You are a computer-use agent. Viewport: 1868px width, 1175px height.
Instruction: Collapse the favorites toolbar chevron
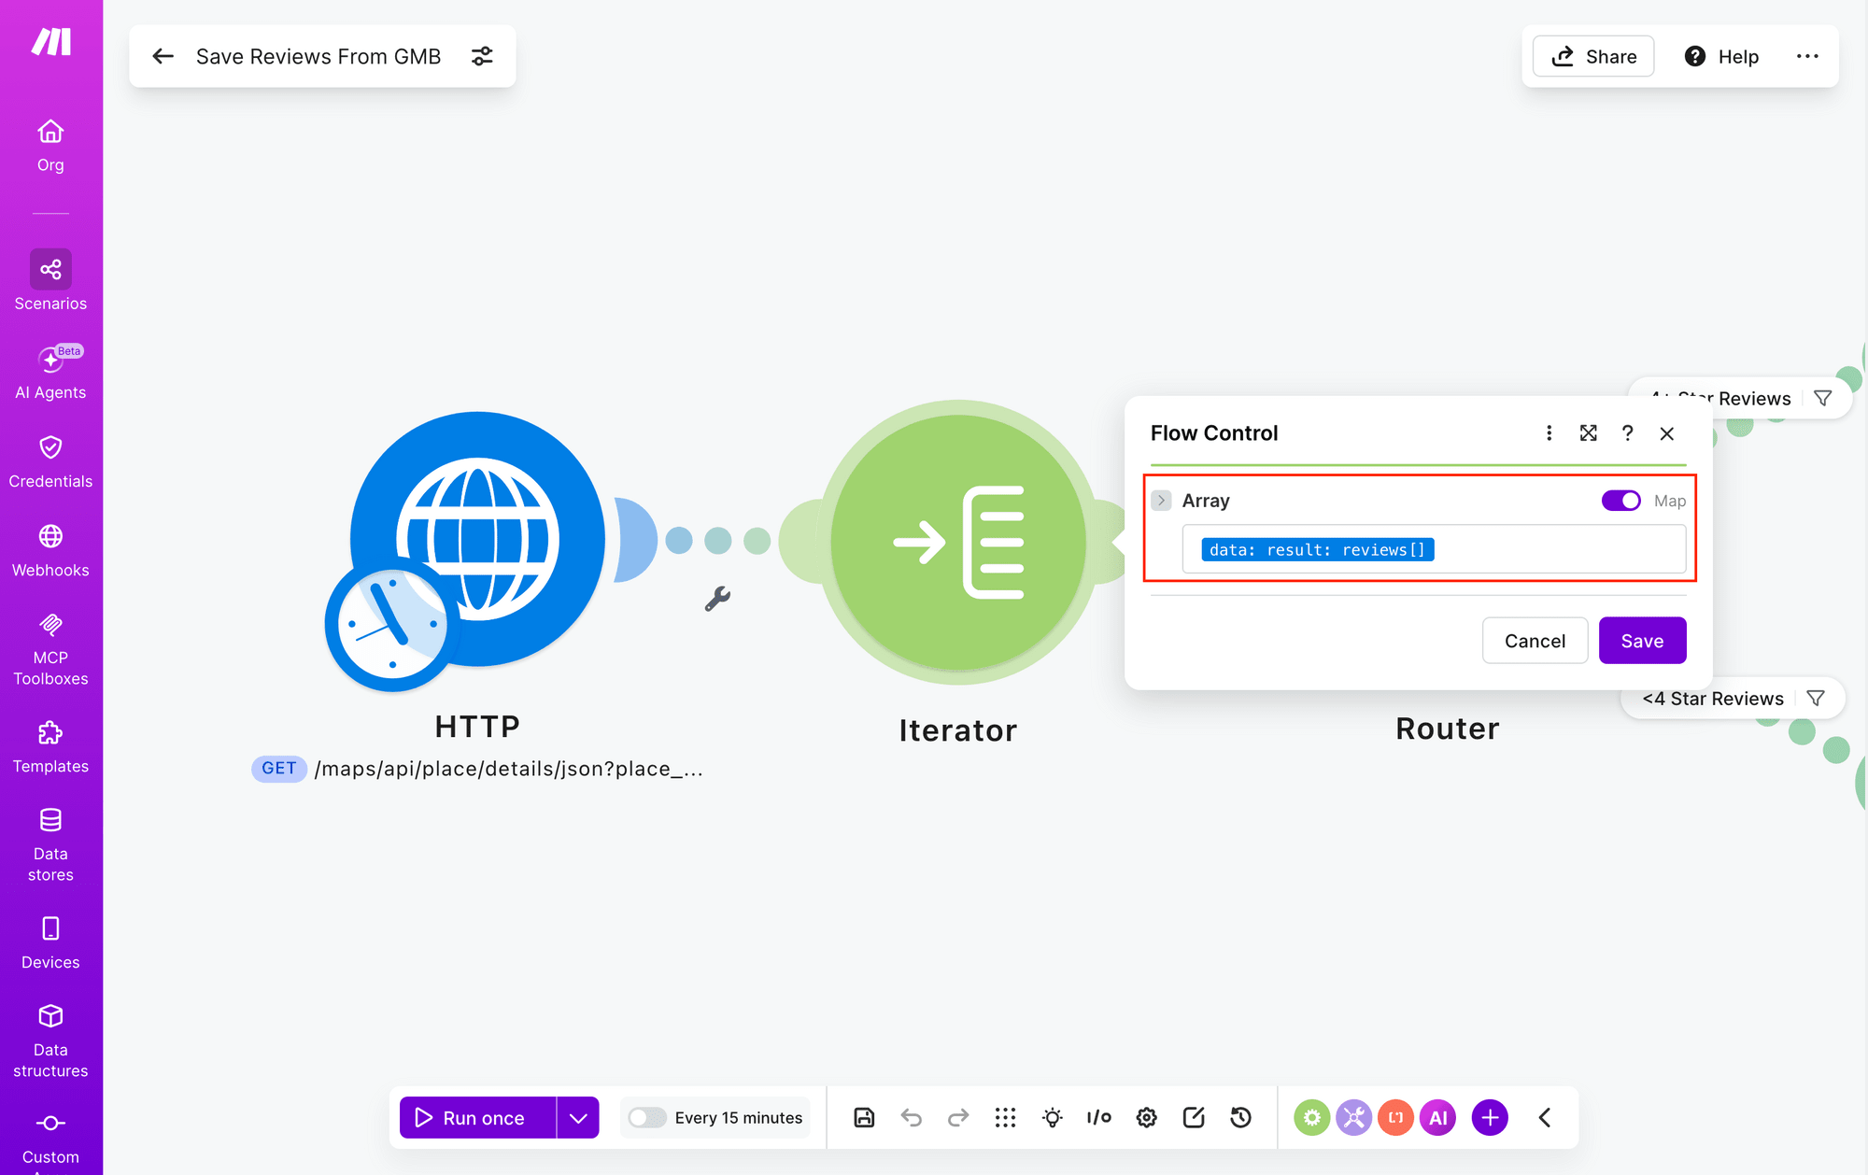1545,1117
